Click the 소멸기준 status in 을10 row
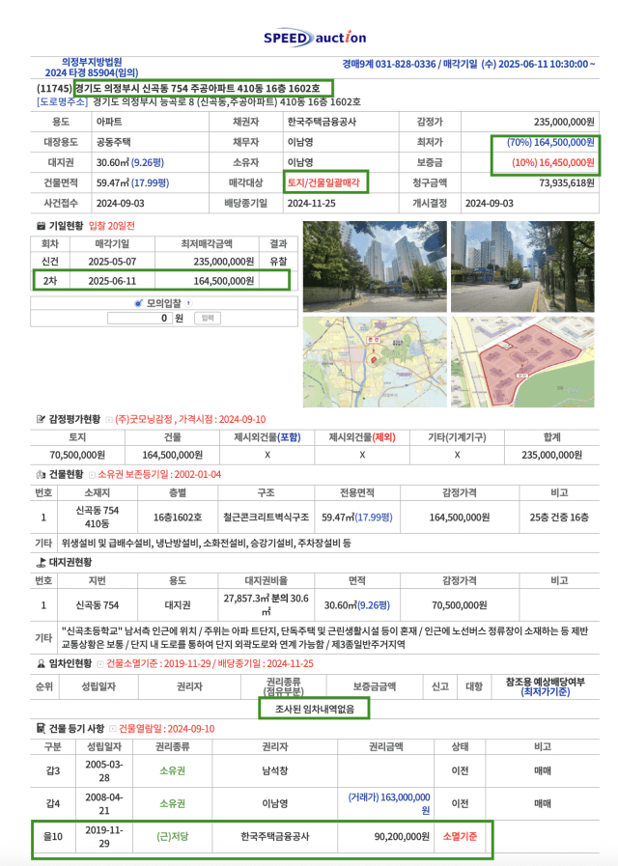 (x=460, y=837)
